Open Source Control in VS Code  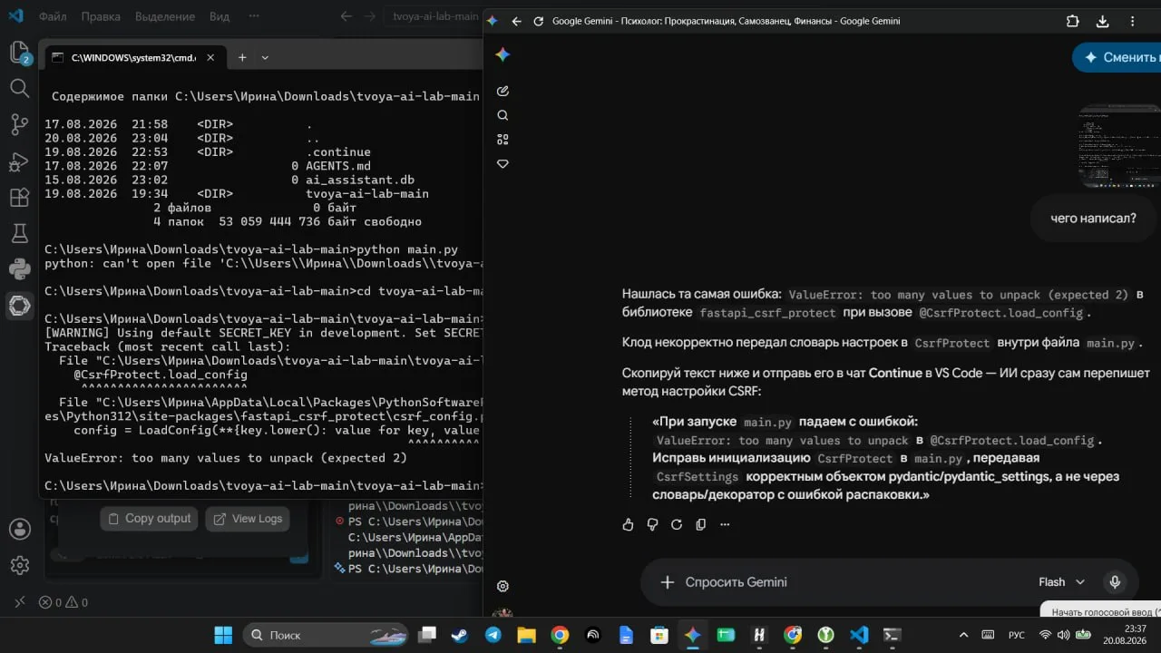pos(19,124)
